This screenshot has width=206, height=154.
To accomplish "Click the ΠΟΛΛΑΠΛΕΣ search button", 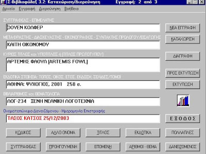I will [183, 133].
